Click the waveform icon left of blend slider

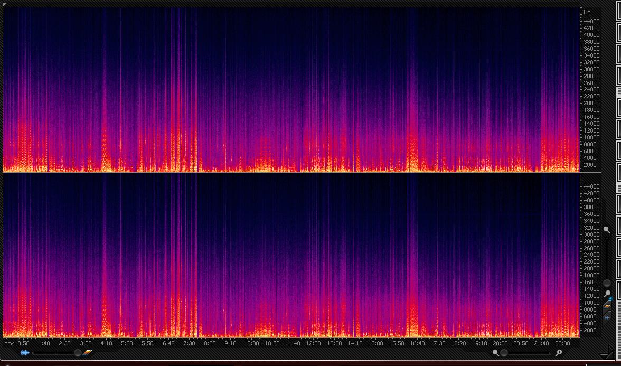pos(25,353)
